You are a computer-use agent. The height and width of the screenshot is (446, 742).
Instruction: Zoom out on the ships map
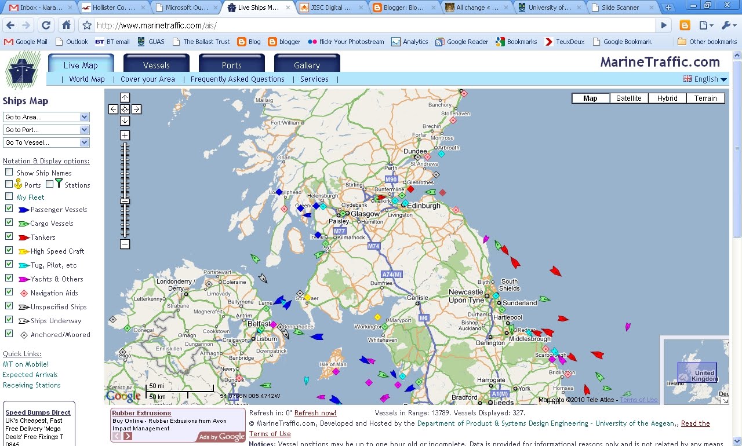click(x=125, y=244)
